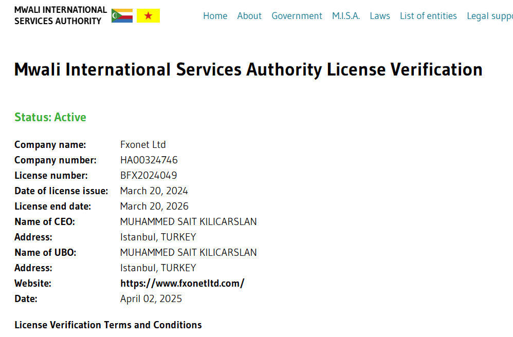Click the license issue date March 20, 2024

(x=154, y=191)
